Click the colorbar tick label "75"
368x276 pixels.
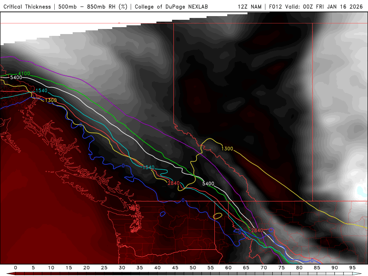282,268
